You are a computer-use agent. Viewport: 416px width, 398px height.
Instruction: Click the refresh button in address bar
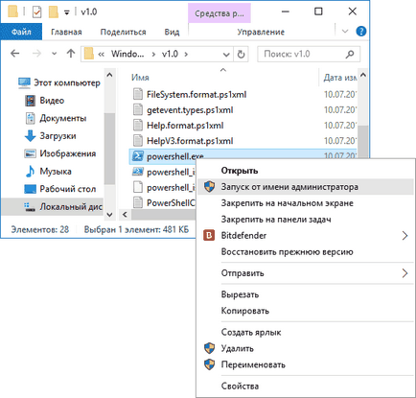click(x=242, y=55)
